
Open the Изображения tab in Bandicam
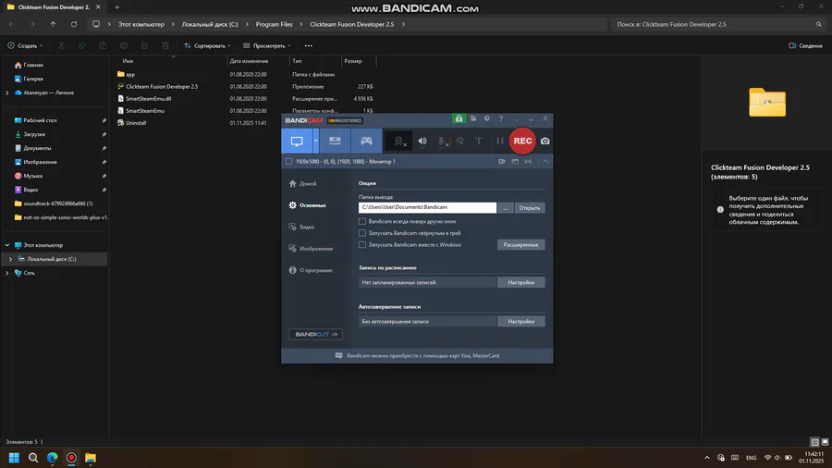(311, 249)
